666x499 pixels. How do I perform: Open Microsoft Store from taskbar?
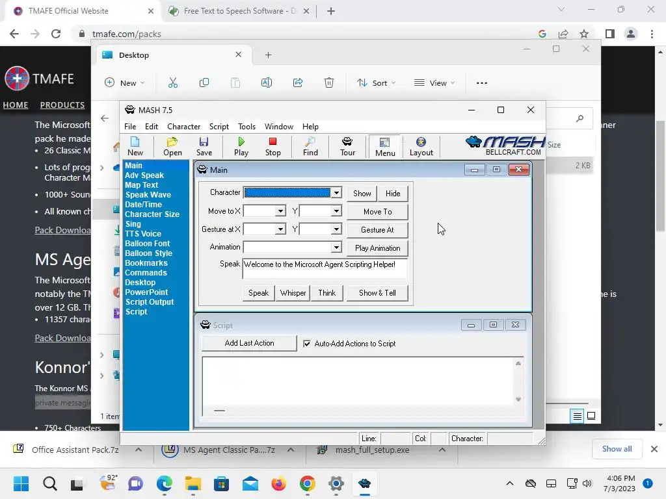pyautogui.click(x=221, y=483)
